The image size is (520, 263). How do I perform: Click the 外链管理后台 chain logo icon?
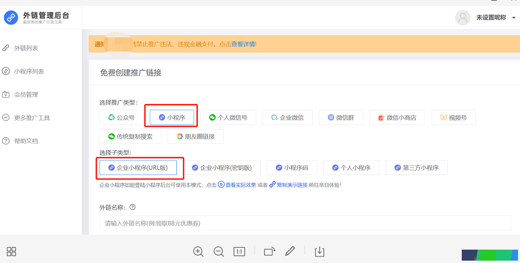pos(11,18)
